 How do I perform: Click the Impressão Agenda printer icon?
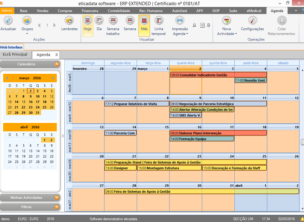[180, 20]
